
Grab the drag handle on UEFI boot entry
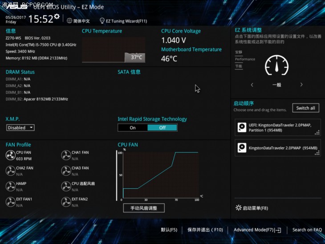(x=317, y=133)
